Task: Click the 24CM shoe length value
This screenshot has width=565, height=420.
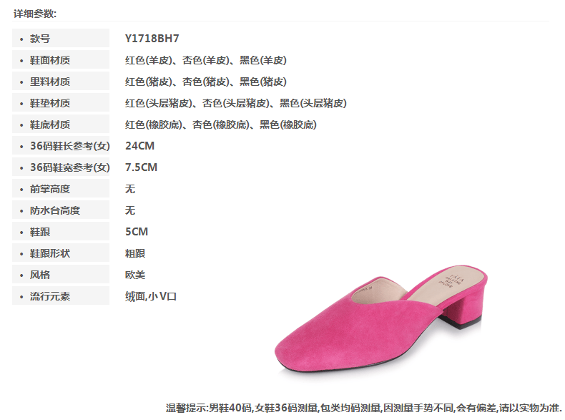Action: pos(139,146)
